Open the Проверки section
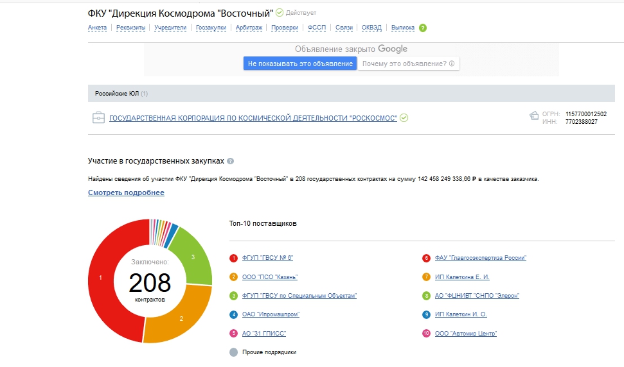The image size is (624, 367). pos(285,28)
